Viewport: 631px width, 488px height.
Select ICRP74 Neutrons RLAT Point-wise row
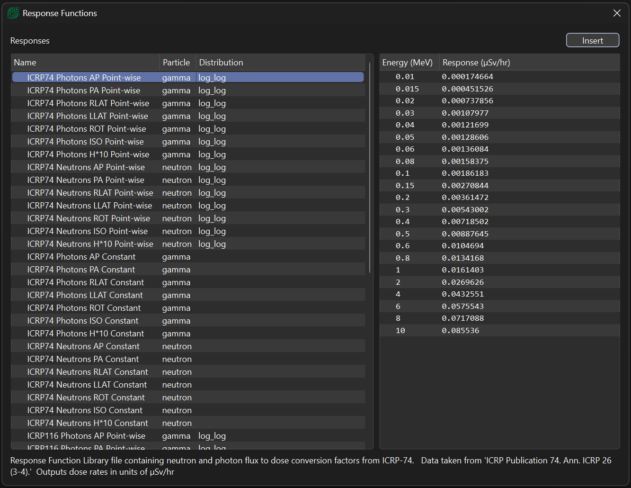coord(188,193)
